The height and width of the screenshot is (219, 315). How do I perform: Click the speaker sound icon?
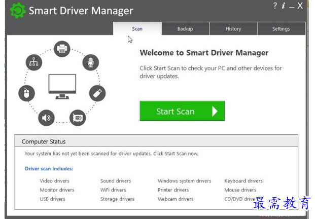[x=47, y=118]
